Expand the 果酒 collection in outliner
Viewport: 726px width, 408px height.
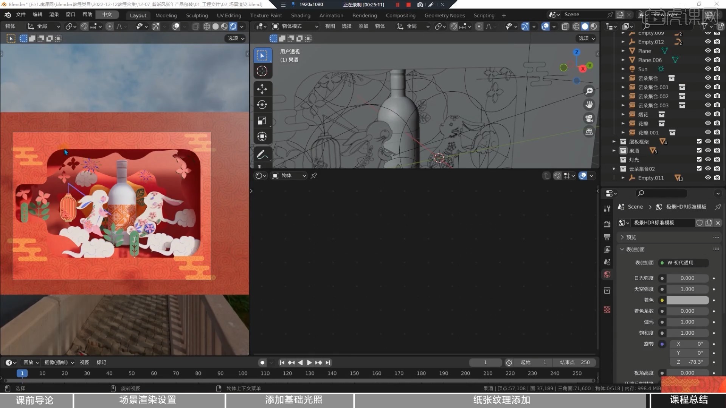click(614, 151)
